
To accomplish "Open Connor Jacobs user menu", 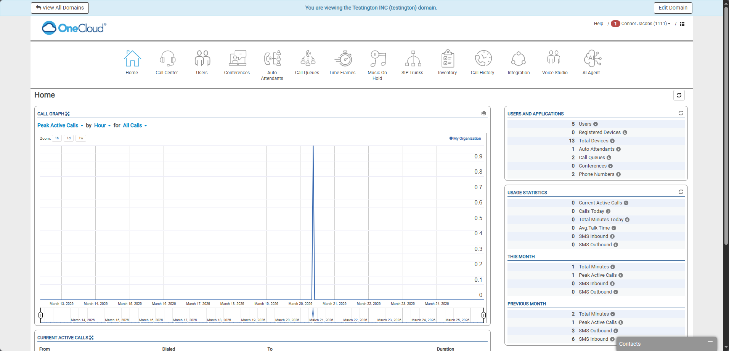I will [x=646, y=24].
